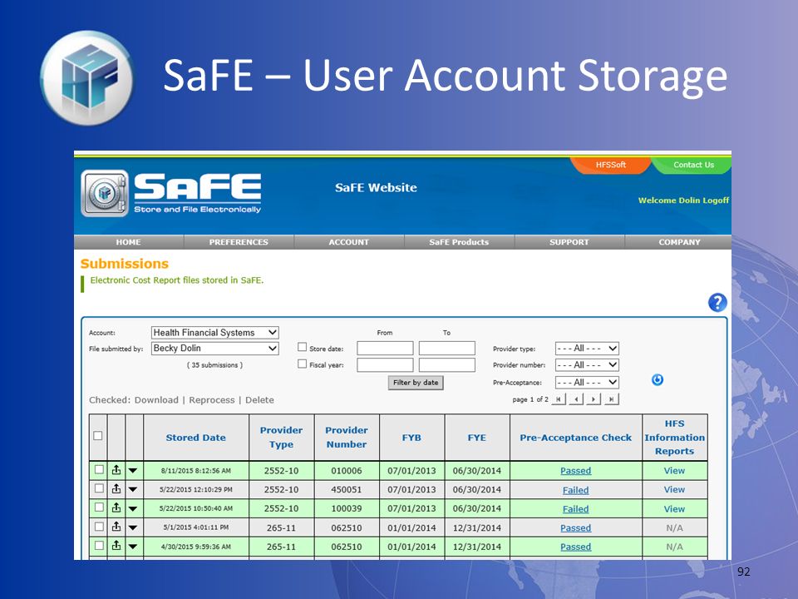This screenshot has height=599, width=798.
Task: Click upload icon in 4/30/2015 9:59:36 AM row
Action: (116, 546)
